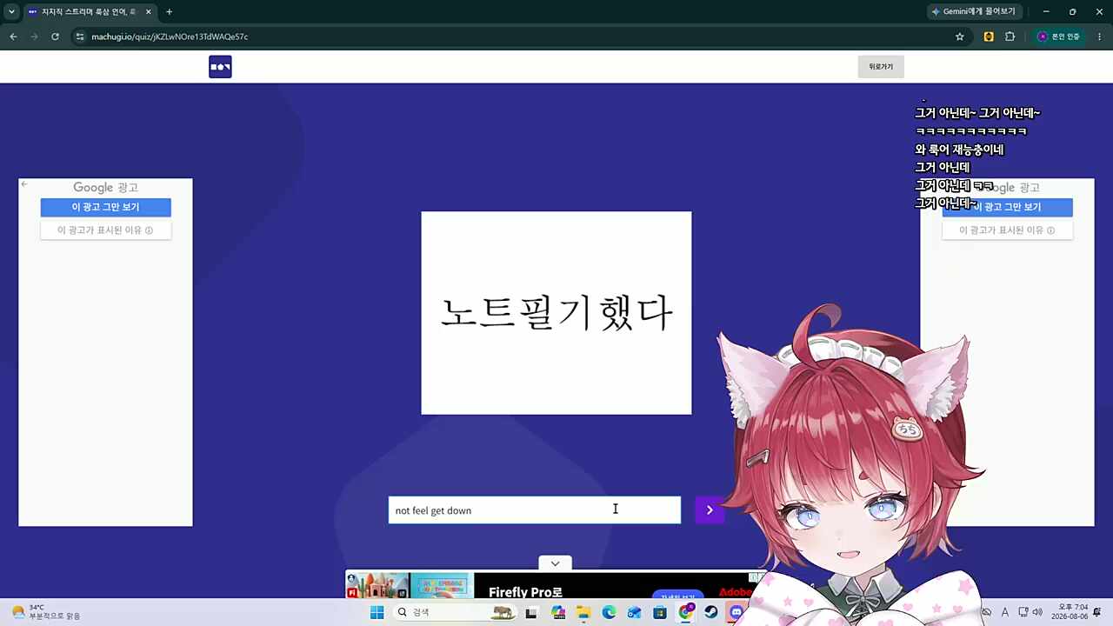
Task: Open Task View on the taskbar
Action: pyautogui.click(x=531, y=612)
